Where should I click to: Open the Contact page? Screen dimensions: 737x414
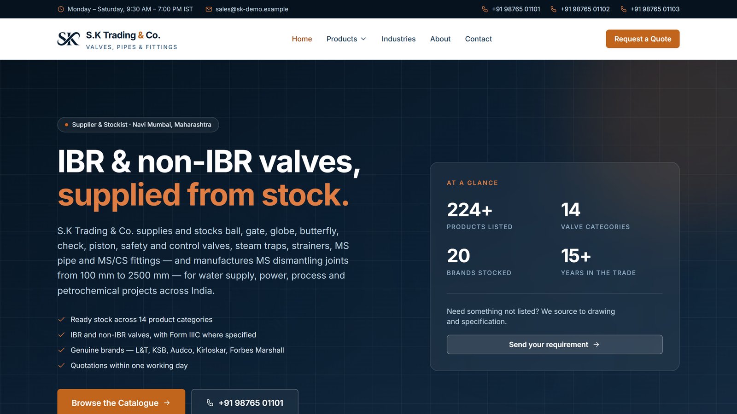pos(479,39)
